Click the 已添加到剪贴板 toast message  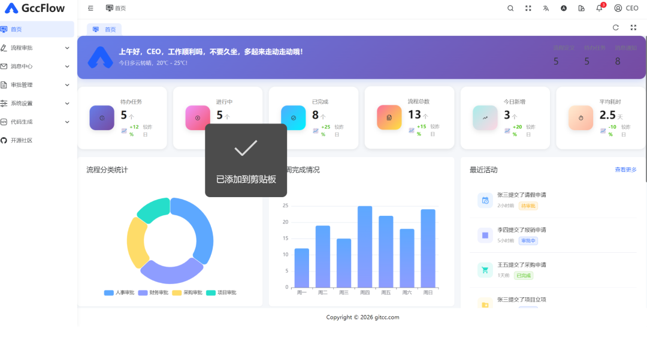[x=246, y=179]
